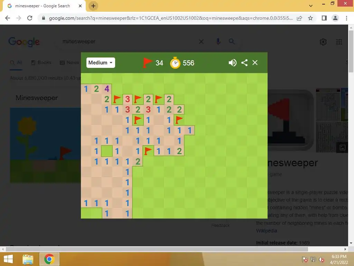This screenshot has width=354, height=266.
Task: Click the forward navigation arrow in Chrome
Action: tap(19, 18)
